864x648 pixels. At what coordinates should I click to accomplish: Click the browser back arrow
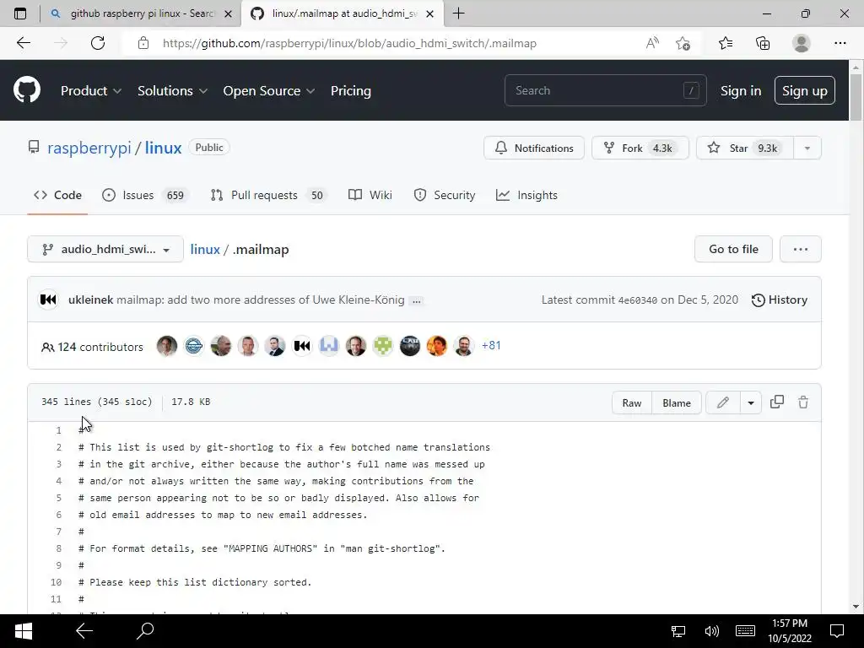pyautogui.click(x=24, y=43)
